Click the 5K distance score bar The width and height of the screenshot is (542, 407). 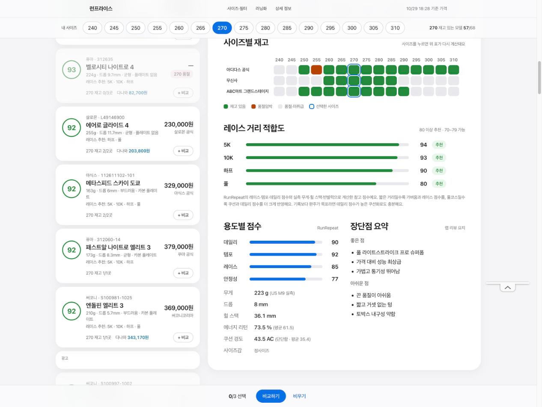pos(327,145)
